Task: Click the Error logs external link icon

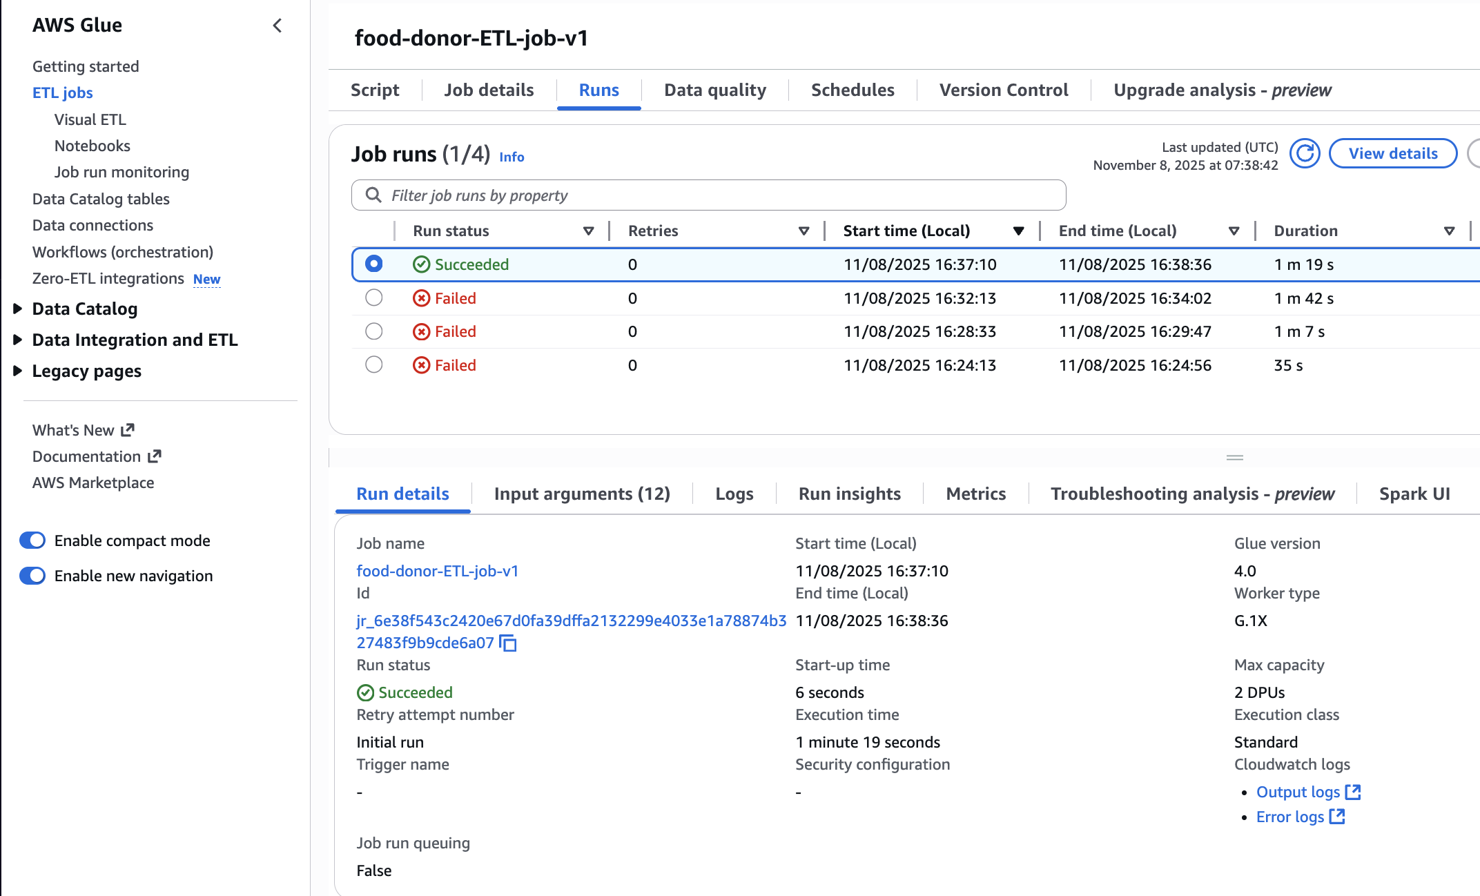Action: pyautogui.click(x=1337, y=817)
